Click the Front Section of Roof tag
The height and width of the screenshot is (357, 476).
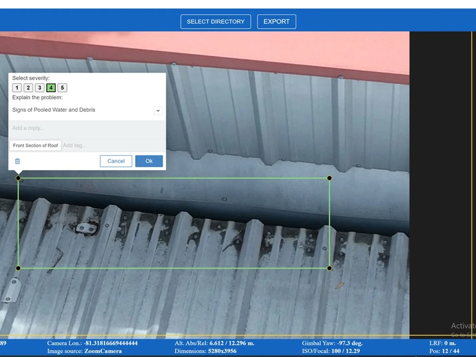point(35,146)
